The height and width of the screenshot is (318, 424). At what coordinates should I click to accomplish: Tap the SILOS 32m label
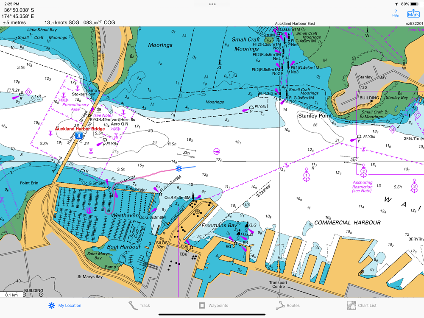coord(162,245)
